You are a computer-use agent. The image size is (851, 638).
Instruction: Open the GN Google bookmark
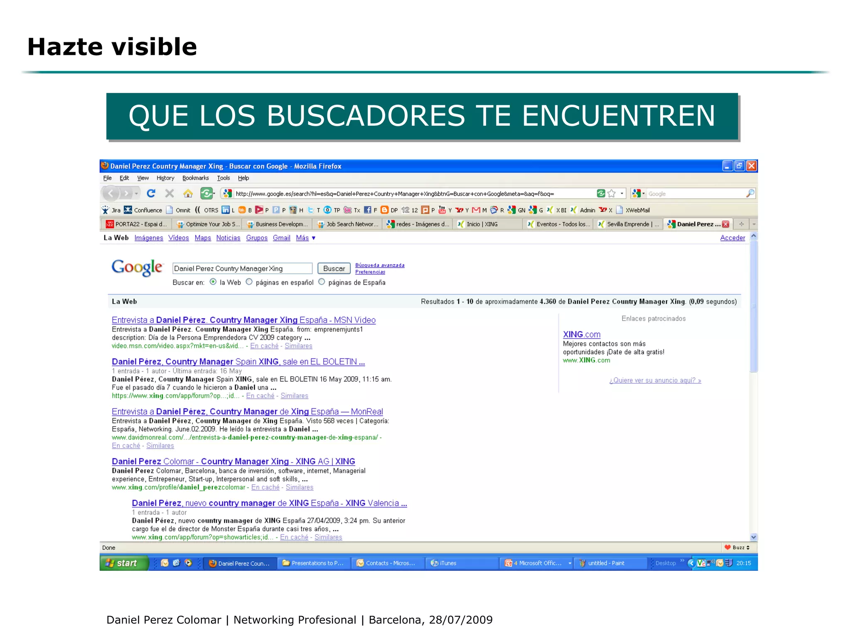click(517, 210)
